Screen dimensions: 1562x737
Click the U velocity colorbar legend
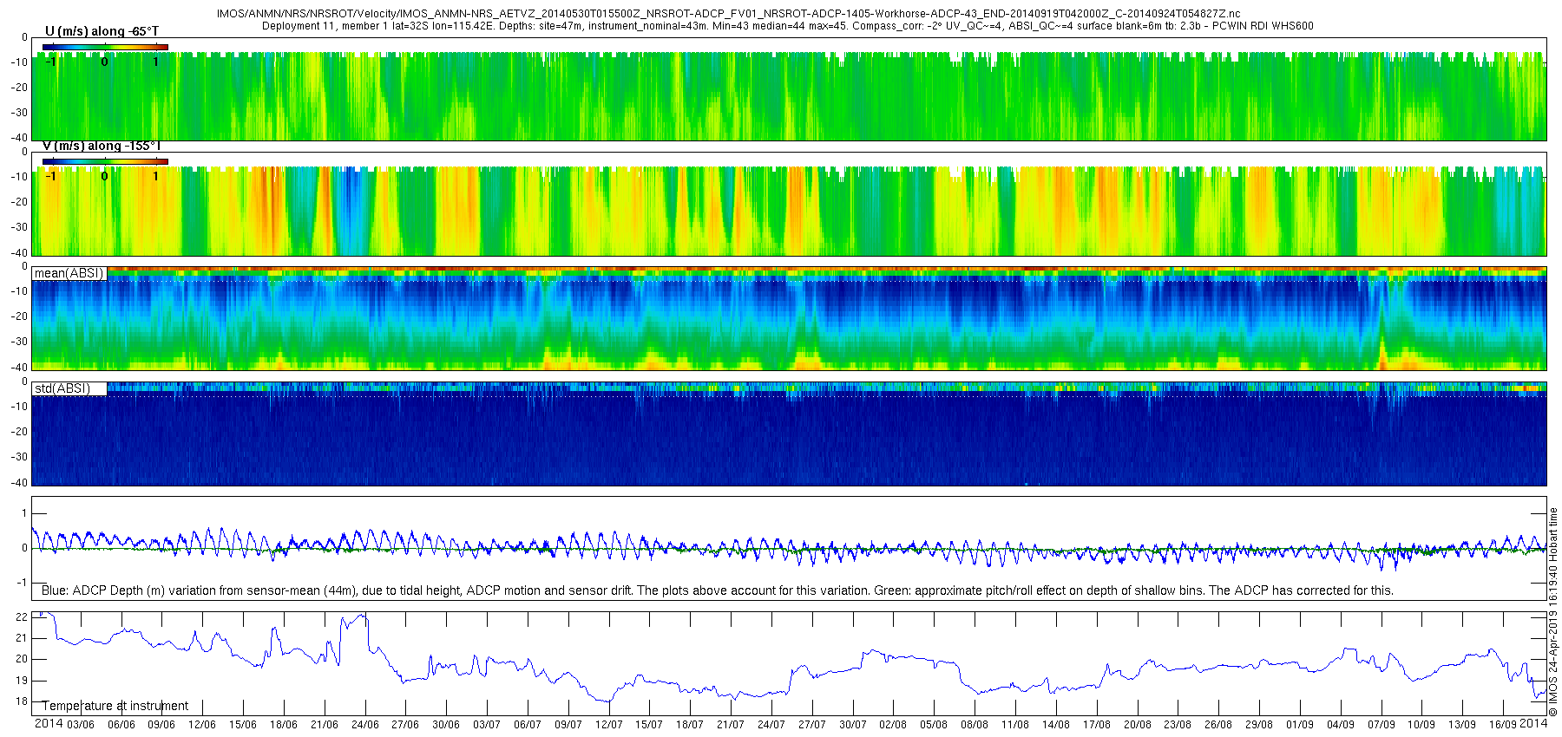[x=105, y=47]
